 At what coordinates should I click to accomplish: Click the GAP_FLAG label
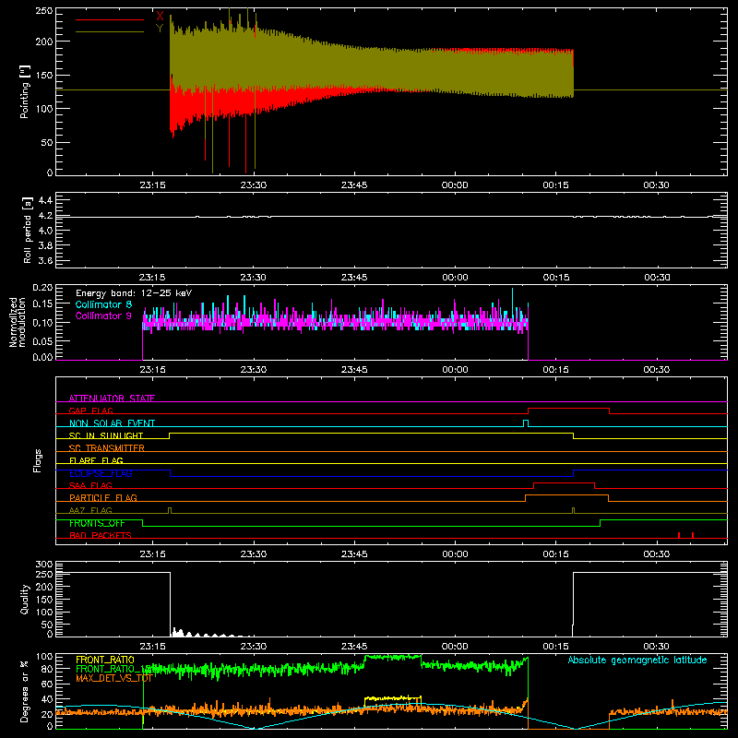(90, 411)
